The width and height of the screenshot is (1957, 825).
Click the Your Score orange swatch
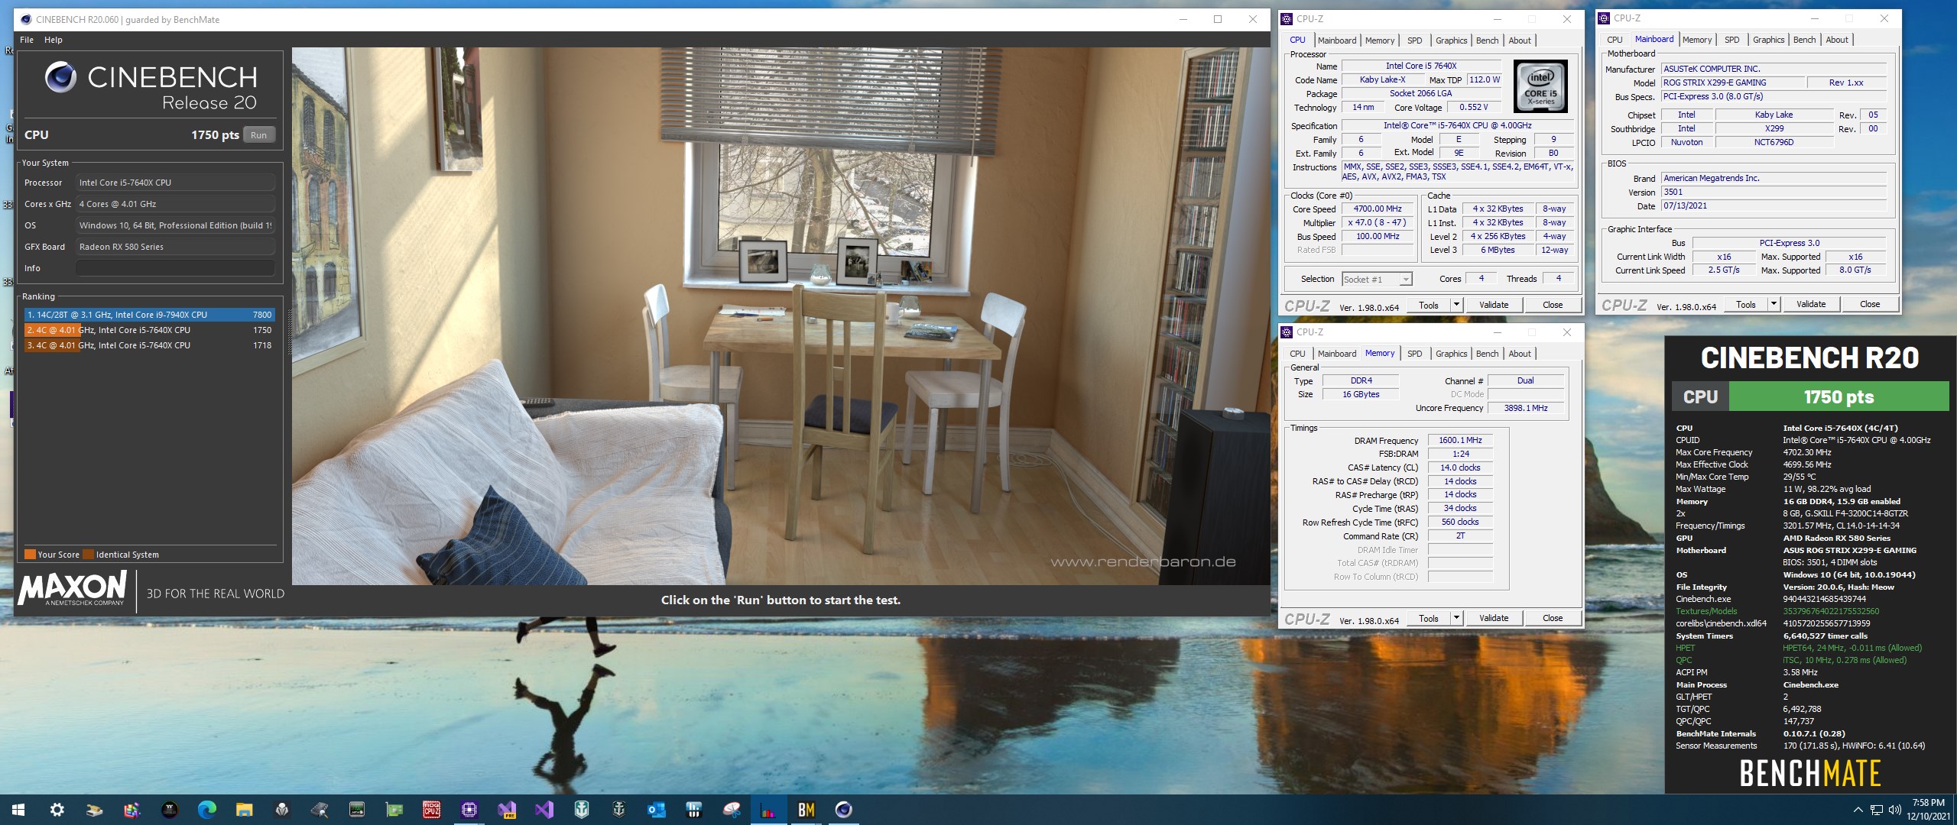click(30, 555)
